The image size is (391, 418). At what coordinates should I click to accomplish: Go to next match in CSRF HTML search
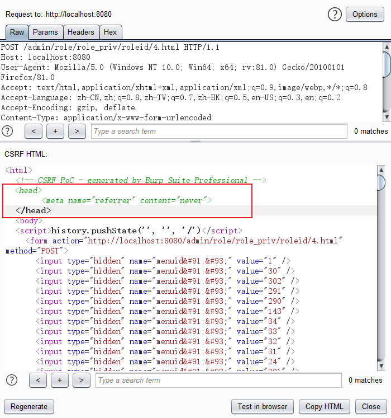point(82,380)
